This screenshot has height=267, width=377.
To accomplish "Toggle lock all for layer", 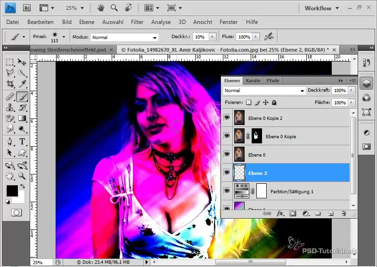I will click(274, 102).
